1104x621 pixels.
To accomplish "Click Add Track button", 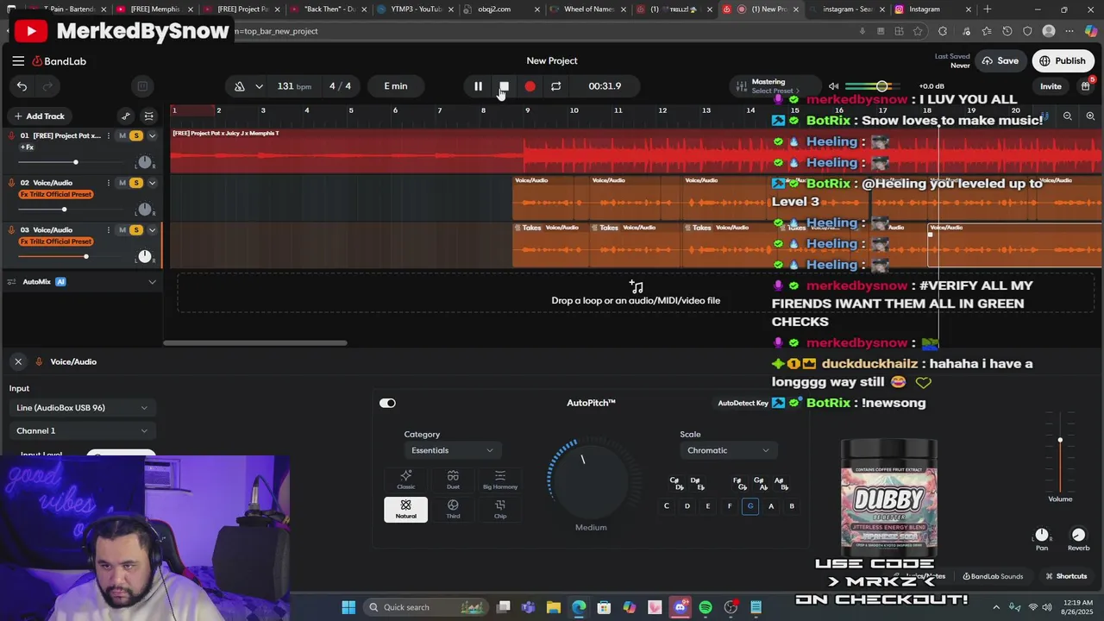I will point(39,116).
